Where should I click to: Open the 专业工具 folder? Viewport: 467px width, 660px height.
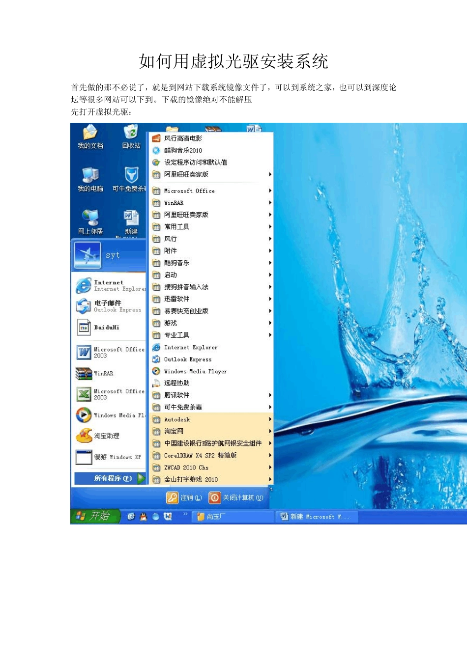pyautogui.click(x=211, y=335)
